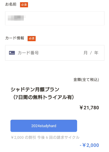Click the お名前 field label
109x152 pixels.
click(11, 4)
